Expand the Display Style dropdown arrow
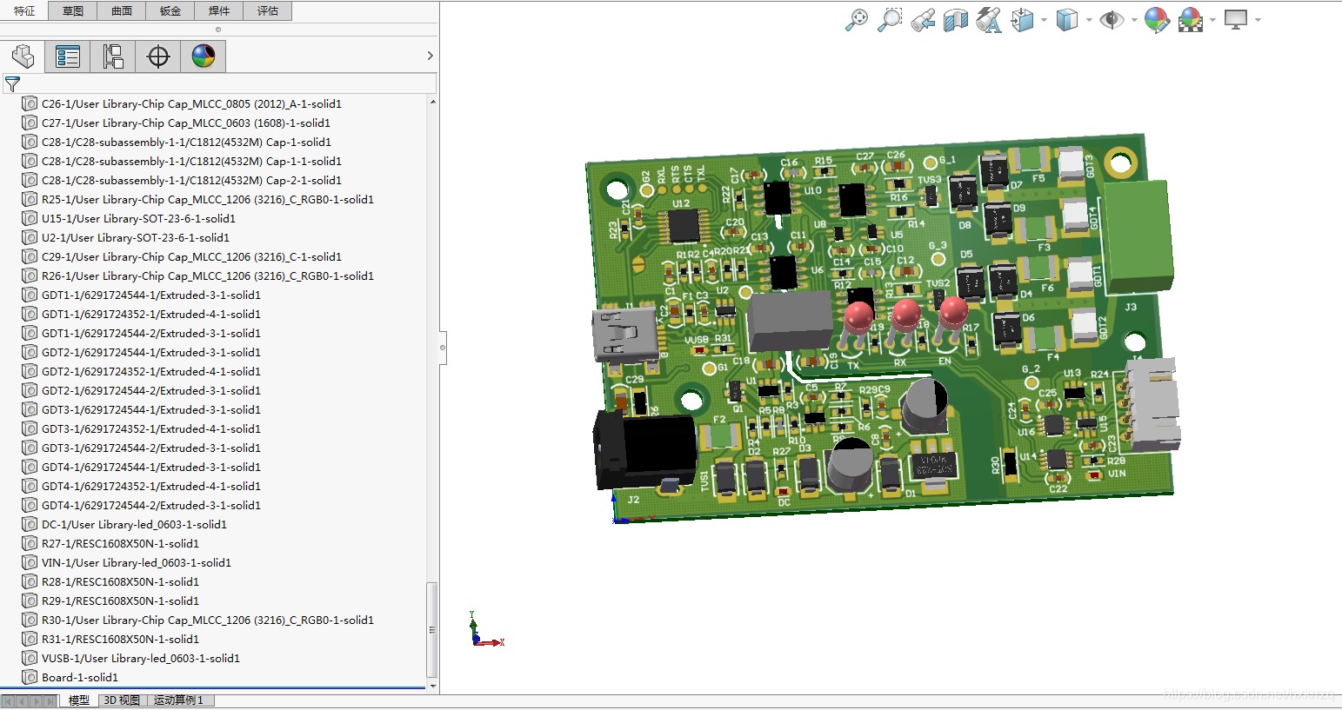The width and height of the screenshot is (1342, 710). [1088, 20]
